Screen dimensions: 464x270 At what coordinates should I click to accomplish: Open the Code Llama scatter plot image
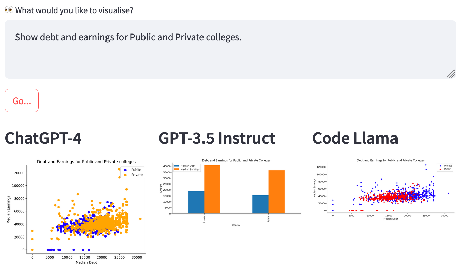(x=384, y=189)
